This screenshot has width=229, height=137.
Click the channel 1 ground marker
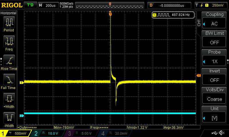22,82
